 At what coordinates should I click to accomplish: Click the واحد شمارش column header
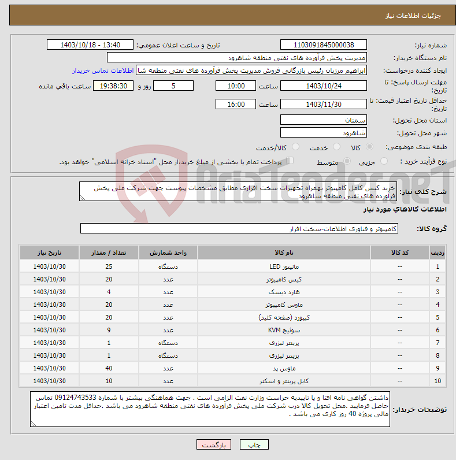(168, 253)
